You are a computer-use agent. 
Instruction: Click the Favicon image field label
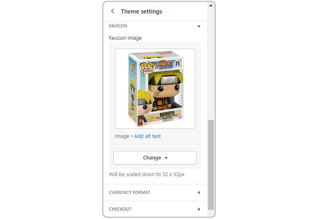(x=125, y=38)
